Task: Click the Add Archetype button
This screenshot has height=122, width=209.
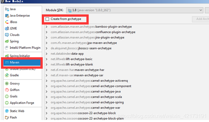Action: click(x=201, y=19)
